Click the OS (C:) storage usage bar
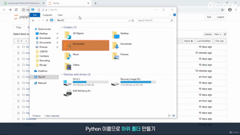240x135 pixels. (90, 82)
